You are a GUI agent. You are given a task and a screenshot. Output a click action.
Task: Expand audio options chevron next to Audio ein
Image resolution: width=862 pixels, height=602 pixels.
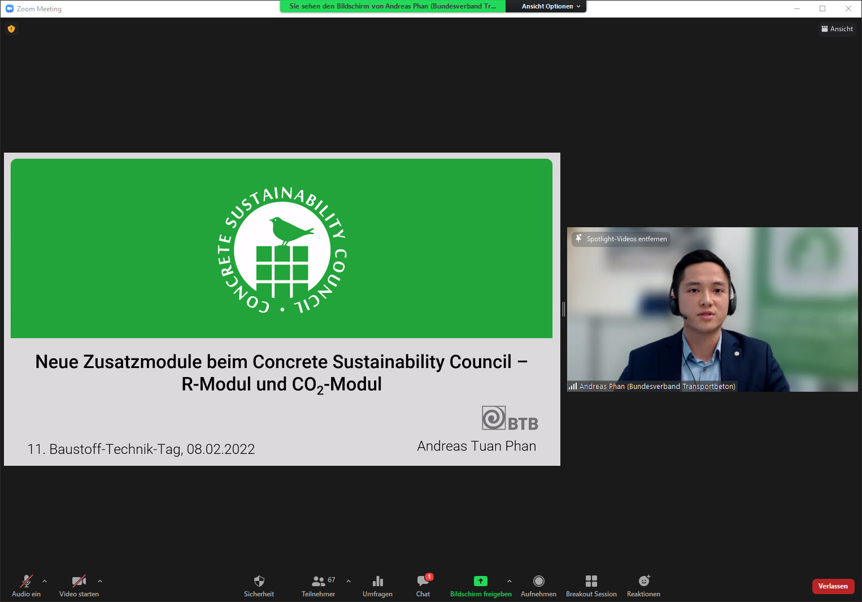tap(45, 581)
